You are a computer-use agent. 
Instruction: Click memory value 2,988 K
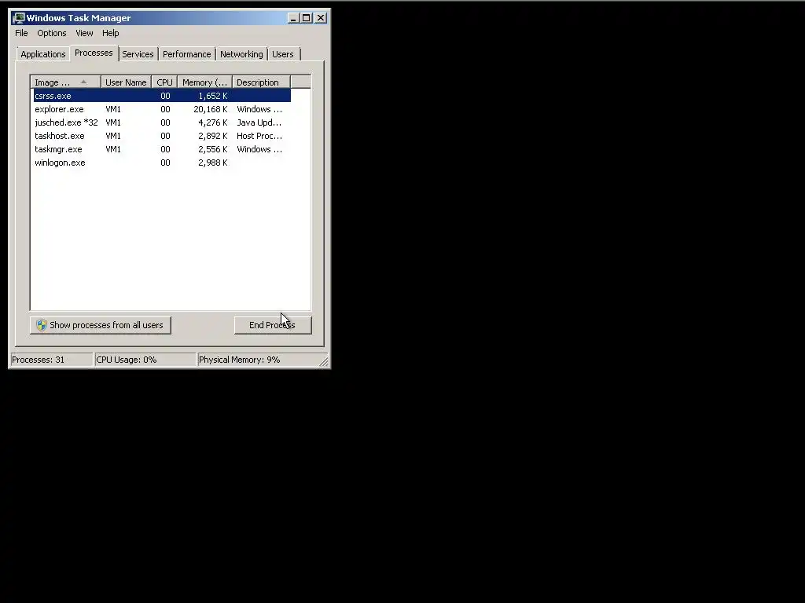(212, 163)
